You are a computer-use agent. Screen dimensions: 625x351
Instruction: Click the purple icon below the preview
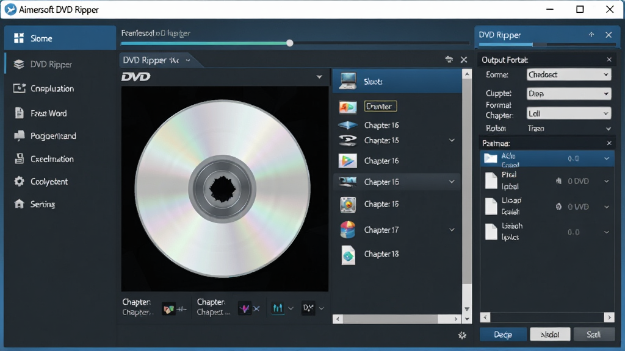point(244,308)
